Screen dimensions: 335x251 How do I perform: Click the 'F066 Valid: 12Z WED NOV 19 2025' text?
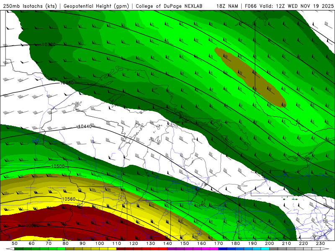click(289, 6)
